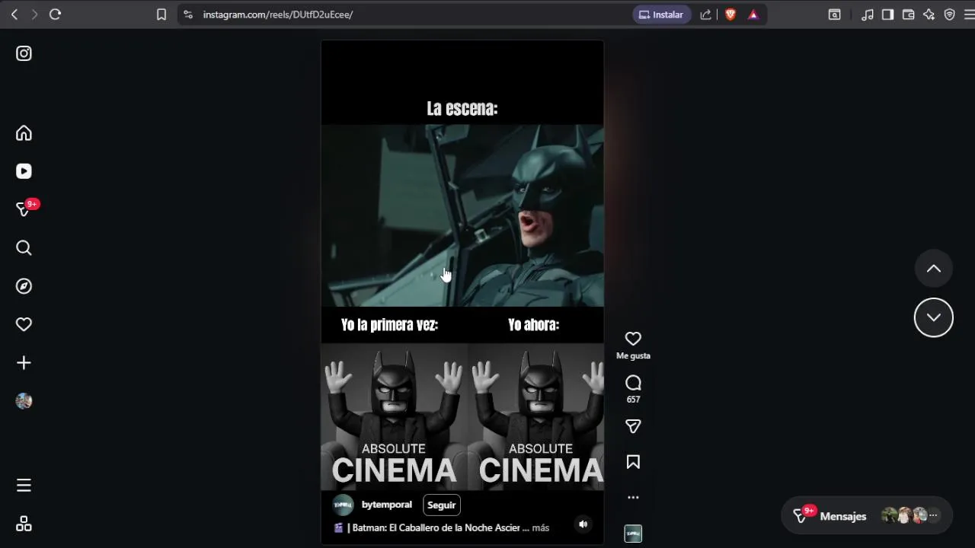Open Search in the sidebar
Viewport: 975px width, 548px height.
coord(24,248)
